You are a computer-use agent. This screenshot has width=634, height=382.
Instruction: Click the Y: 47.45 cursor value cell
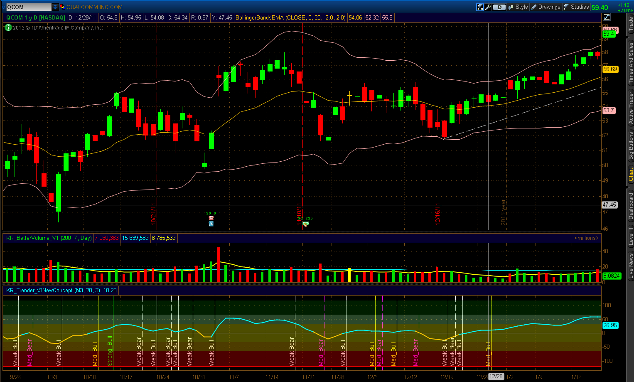(222, 17)
